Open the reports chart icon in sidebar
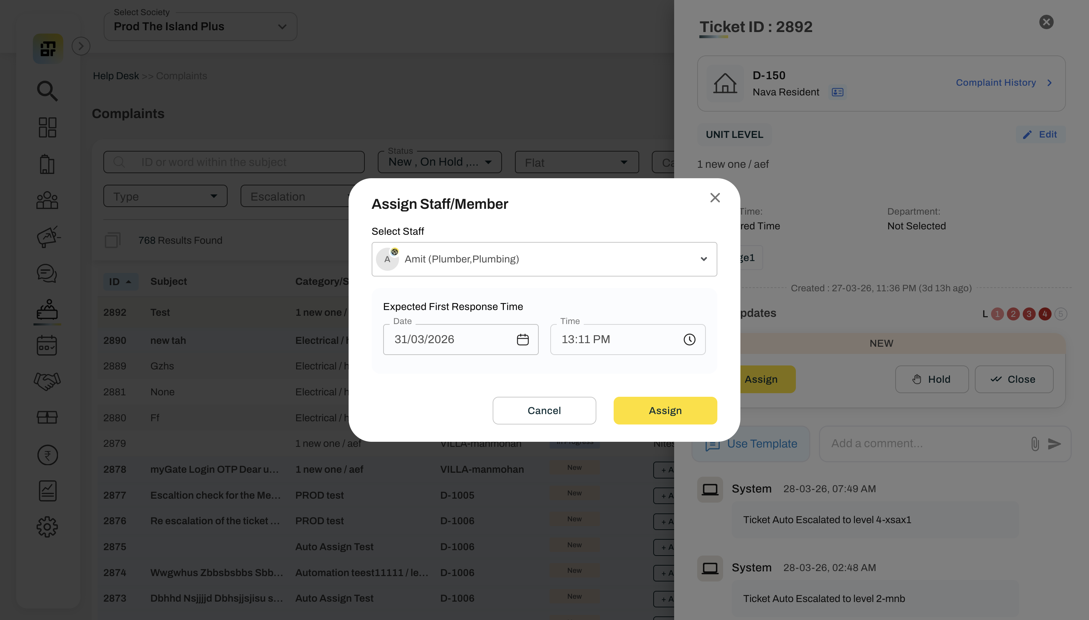1089x620 pixels. click(47, 491)
